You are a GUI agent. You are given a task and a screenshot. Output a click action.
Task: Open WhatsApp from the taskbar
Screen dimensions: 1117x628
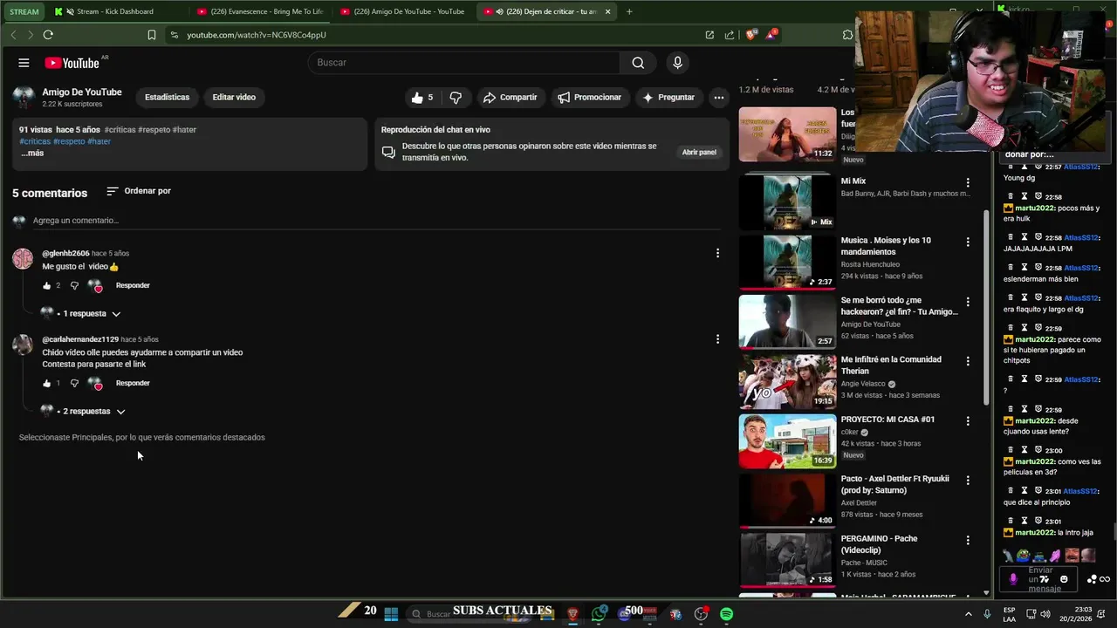coord(599,614)
